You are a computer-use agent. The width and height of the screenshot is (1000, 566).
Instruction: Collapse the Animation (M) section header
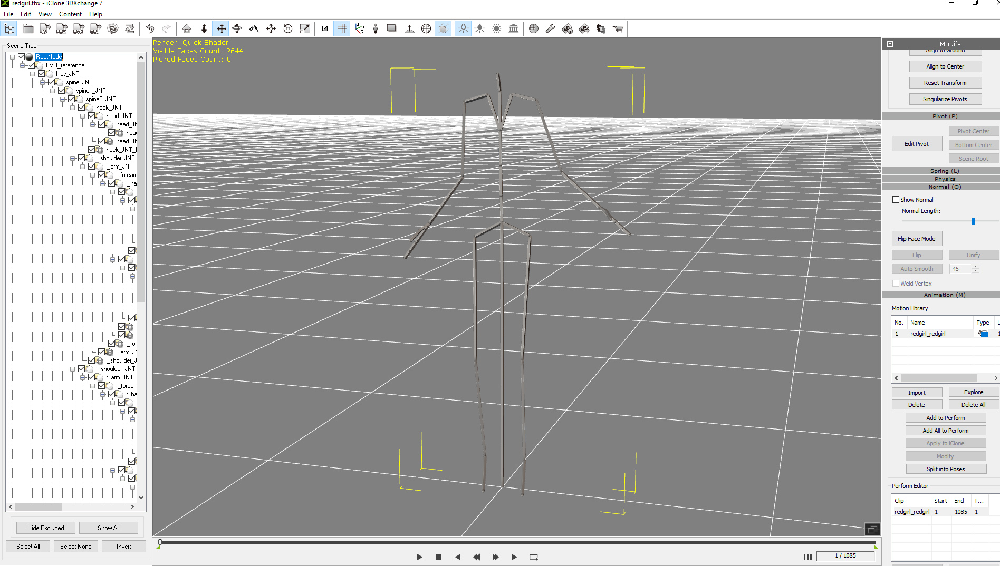[x=944, y=295]
